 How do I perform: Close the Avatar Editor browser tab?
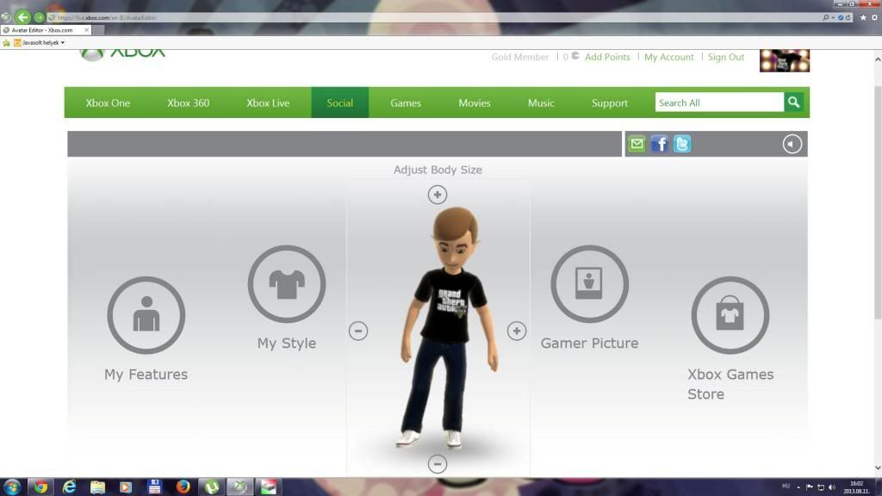pyautogui.click(x=87, y=30)
